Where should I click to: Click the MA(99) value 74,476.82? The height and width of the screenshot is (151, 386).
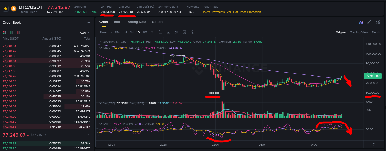click(x=175, y=48)
